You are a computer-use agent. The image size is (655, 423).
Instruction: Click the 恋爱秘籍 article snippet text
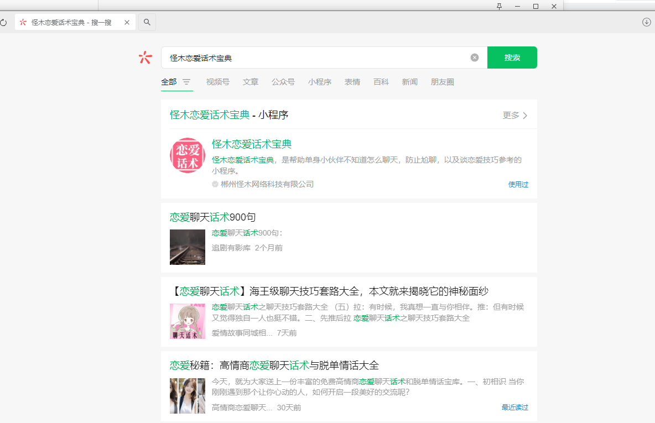(x=367, y=387)
